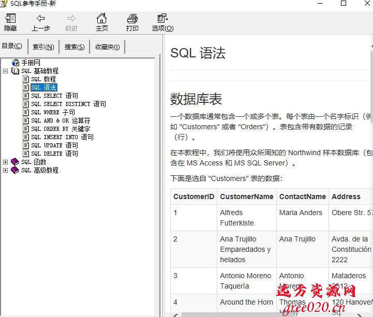Viewport: 373px width, 317px height.
Task: Select the SQL SELECT DISTINCT 语句 topic
Action: (68, 104)
